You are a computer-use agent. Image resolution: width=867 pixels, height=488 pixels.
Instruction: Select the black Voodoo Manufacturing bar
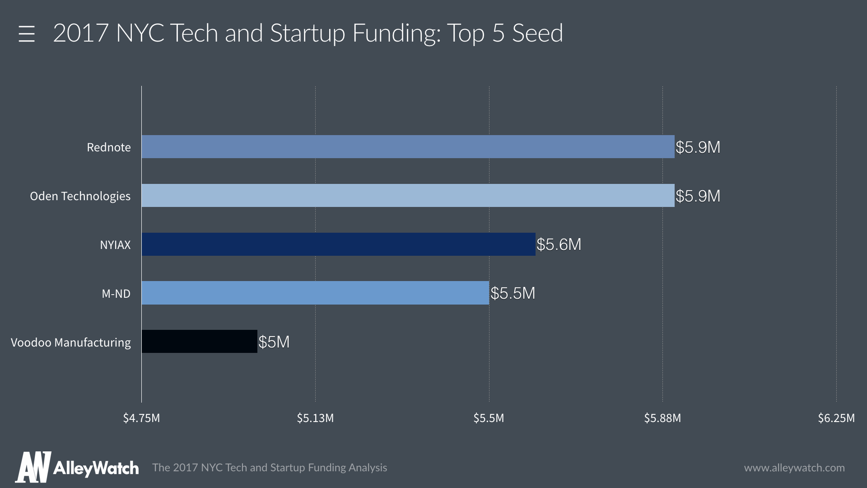pyautogui.click(x=199, y=342)
